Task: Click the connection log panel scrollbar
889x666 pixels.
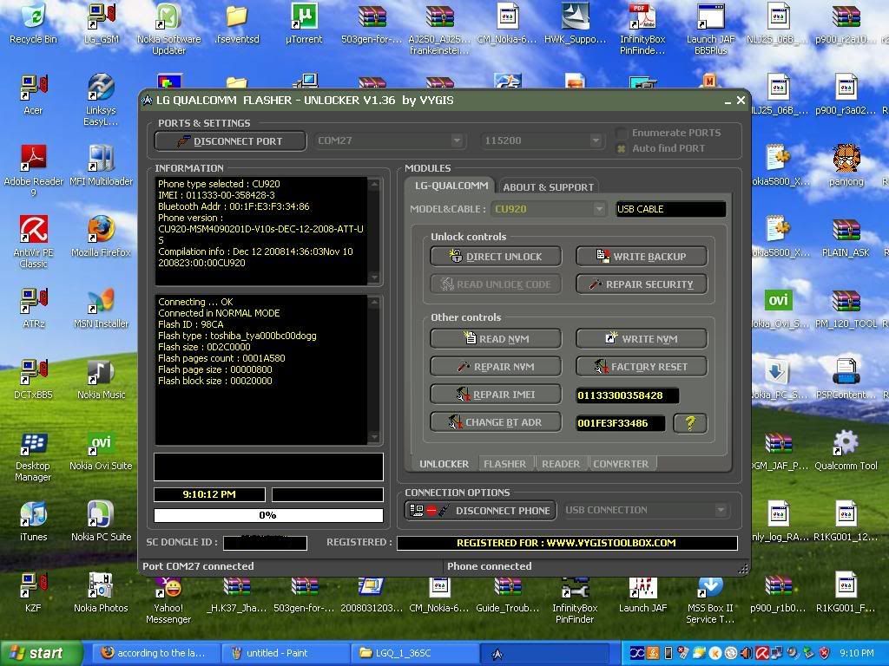Action: (x=374, y=369)
